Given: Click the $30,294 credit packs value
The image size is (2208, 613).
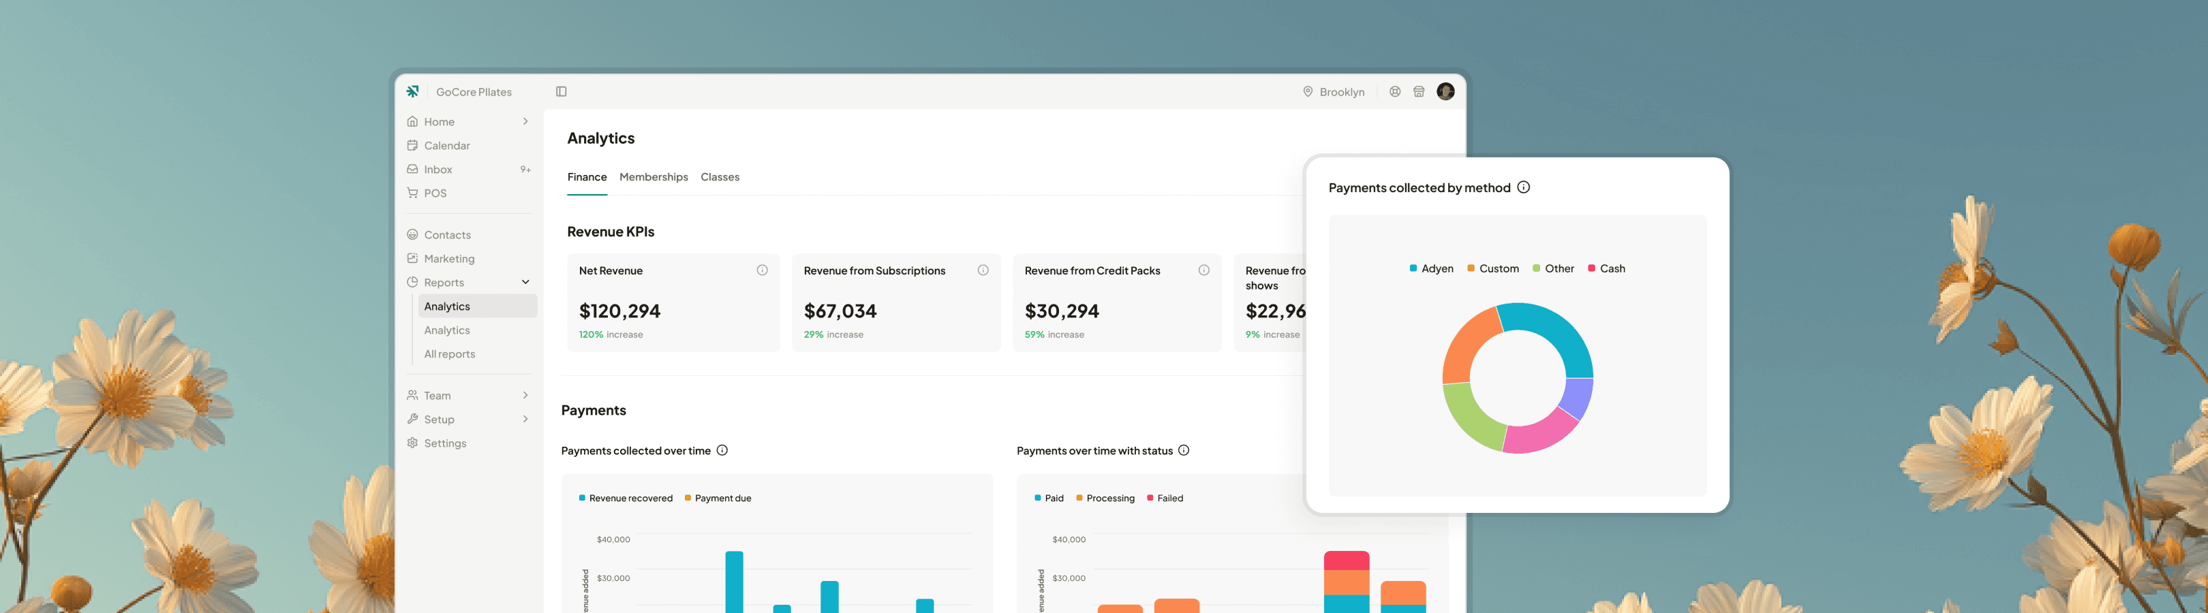Looking at the screenshot, I should click(1062, 311).
